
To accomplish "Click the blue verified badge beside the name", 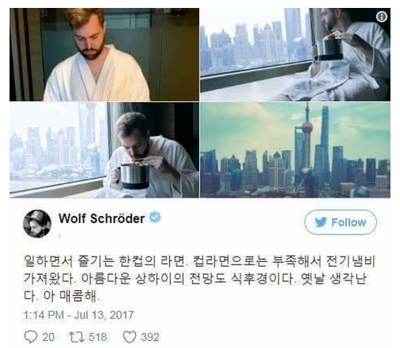I will click(x=156, y=217).
